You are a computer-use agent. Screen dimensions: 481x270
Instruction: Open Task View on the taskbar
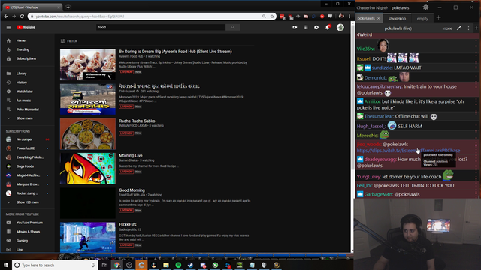click(104, 265)
